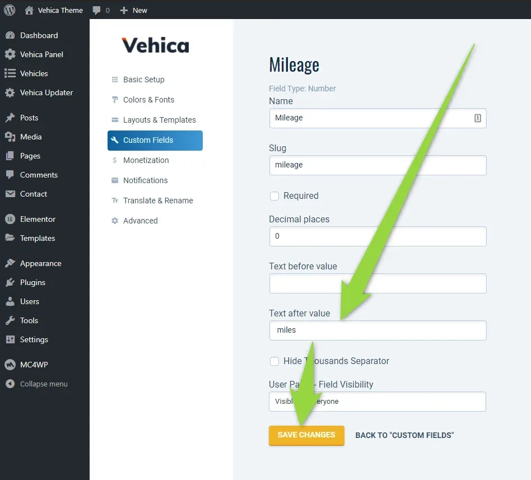Viewport: 531px width, 480px height.
Task: Collapse the WordPress admin menu
Action: (45, 384)
